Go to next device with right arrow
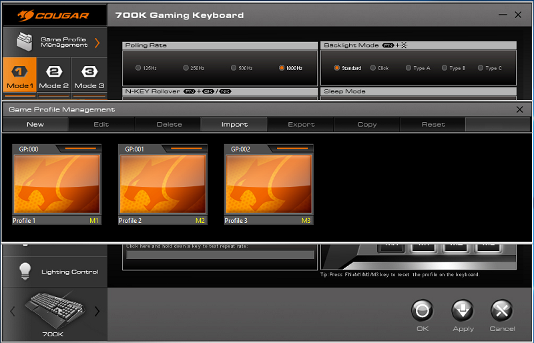 [97, 311]
